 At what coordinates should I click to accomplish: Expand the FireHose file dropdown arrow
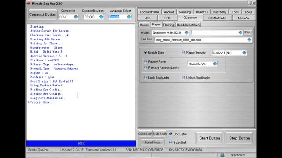pyautogui.click(x=249, y=40)
